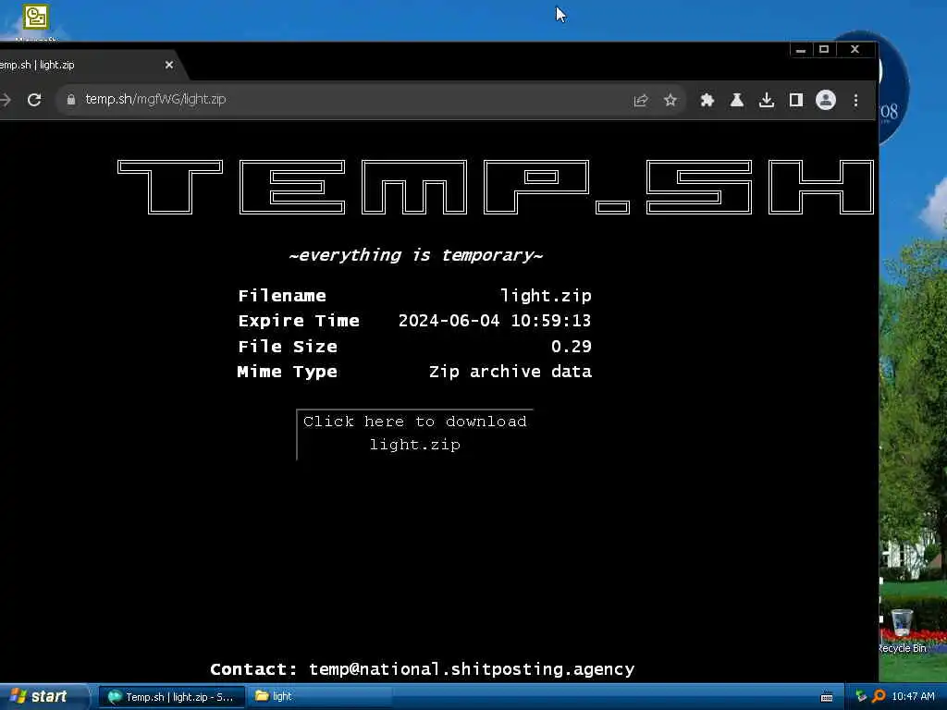Click the light.zip filename value

pyautogui.click(x=546, y=295)
